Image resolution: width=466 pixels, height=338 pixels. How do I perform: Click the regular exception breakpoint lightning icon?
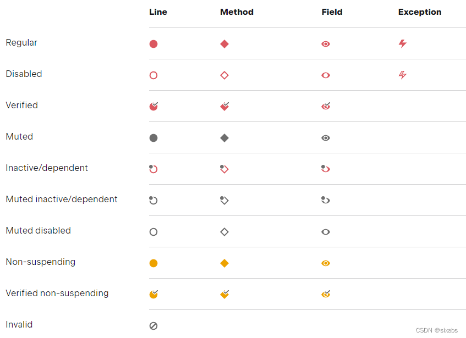pos(403,43)
